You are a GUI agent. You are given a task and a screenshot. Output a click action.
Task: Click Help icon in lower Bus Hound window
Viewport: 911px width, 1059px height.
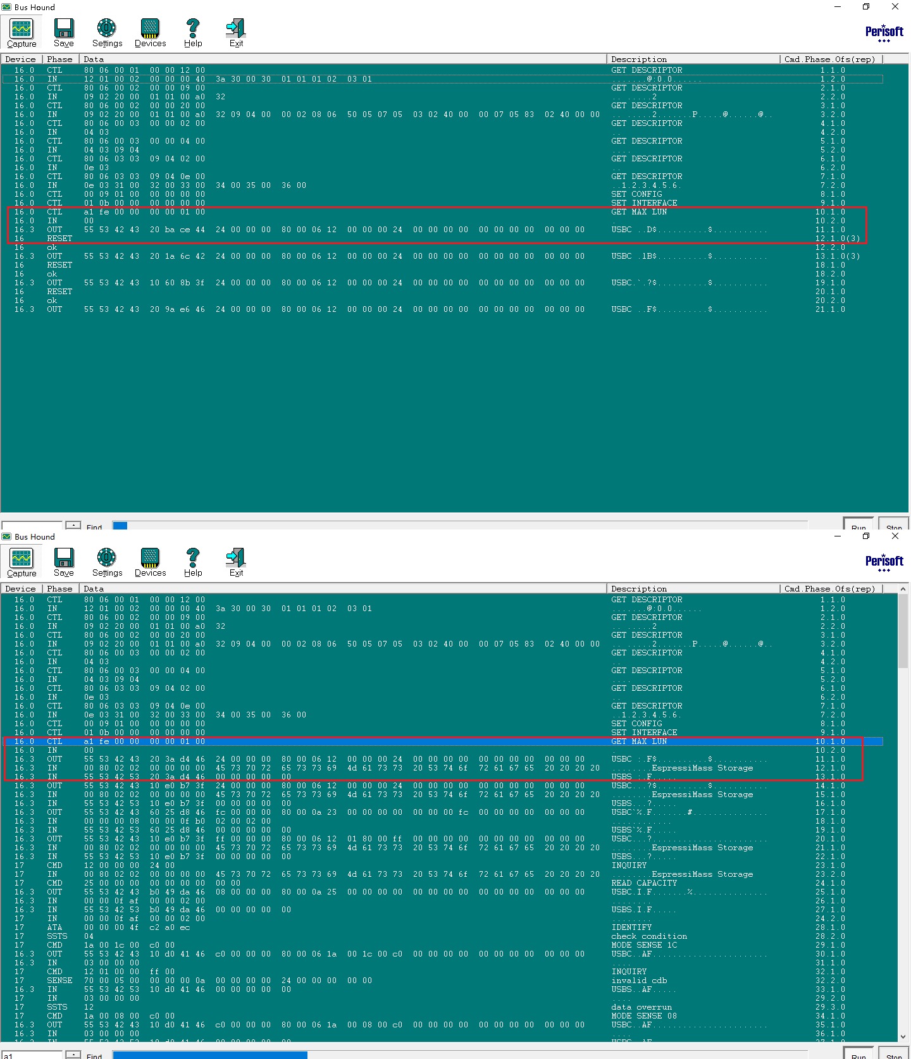click(x=193, y=562)
